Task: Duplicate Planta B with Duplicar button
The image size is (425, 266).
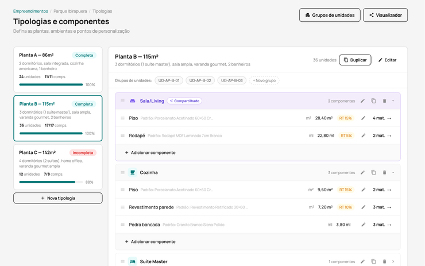Action: pyautogui.click(x=355, y=60)
